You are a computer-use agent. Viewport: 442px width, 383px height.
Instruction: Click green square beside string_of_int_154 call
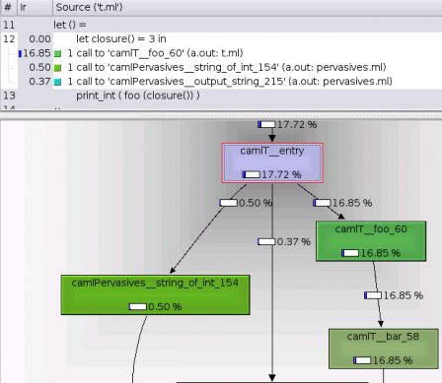click(57, 68)
